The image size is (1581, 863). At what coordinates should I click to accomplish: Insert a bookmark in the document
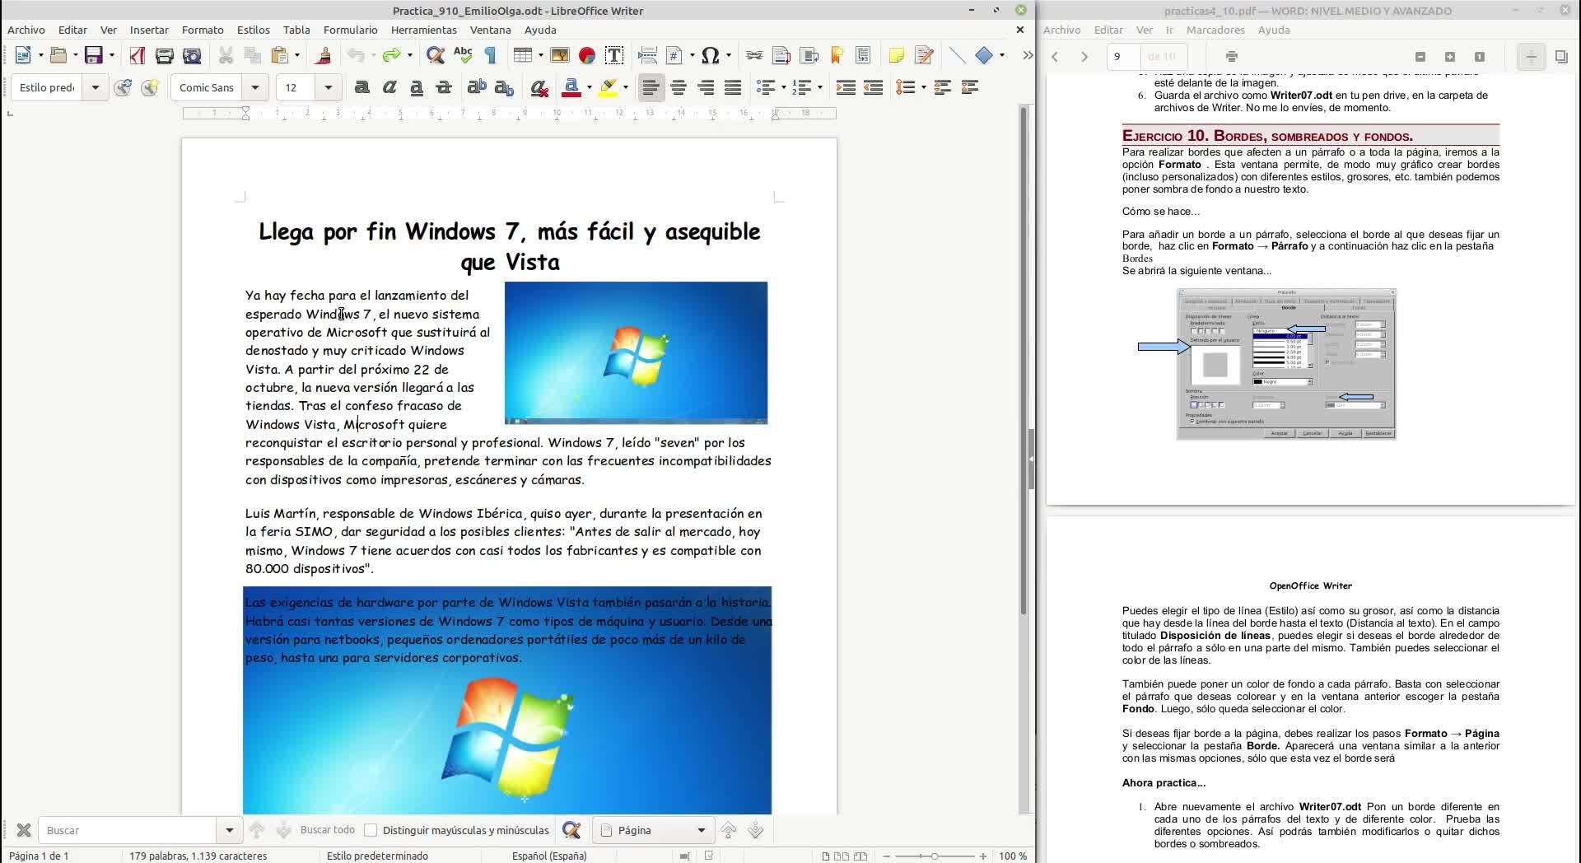pos(837,55)
